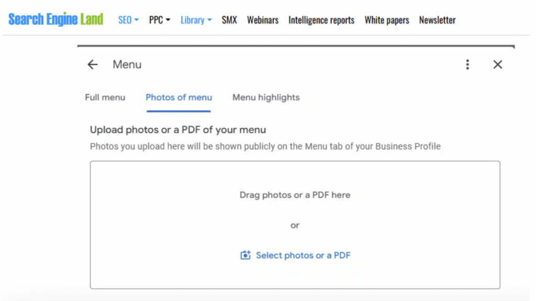Click the Search Engine Land logo

click(x=55, y=20)
